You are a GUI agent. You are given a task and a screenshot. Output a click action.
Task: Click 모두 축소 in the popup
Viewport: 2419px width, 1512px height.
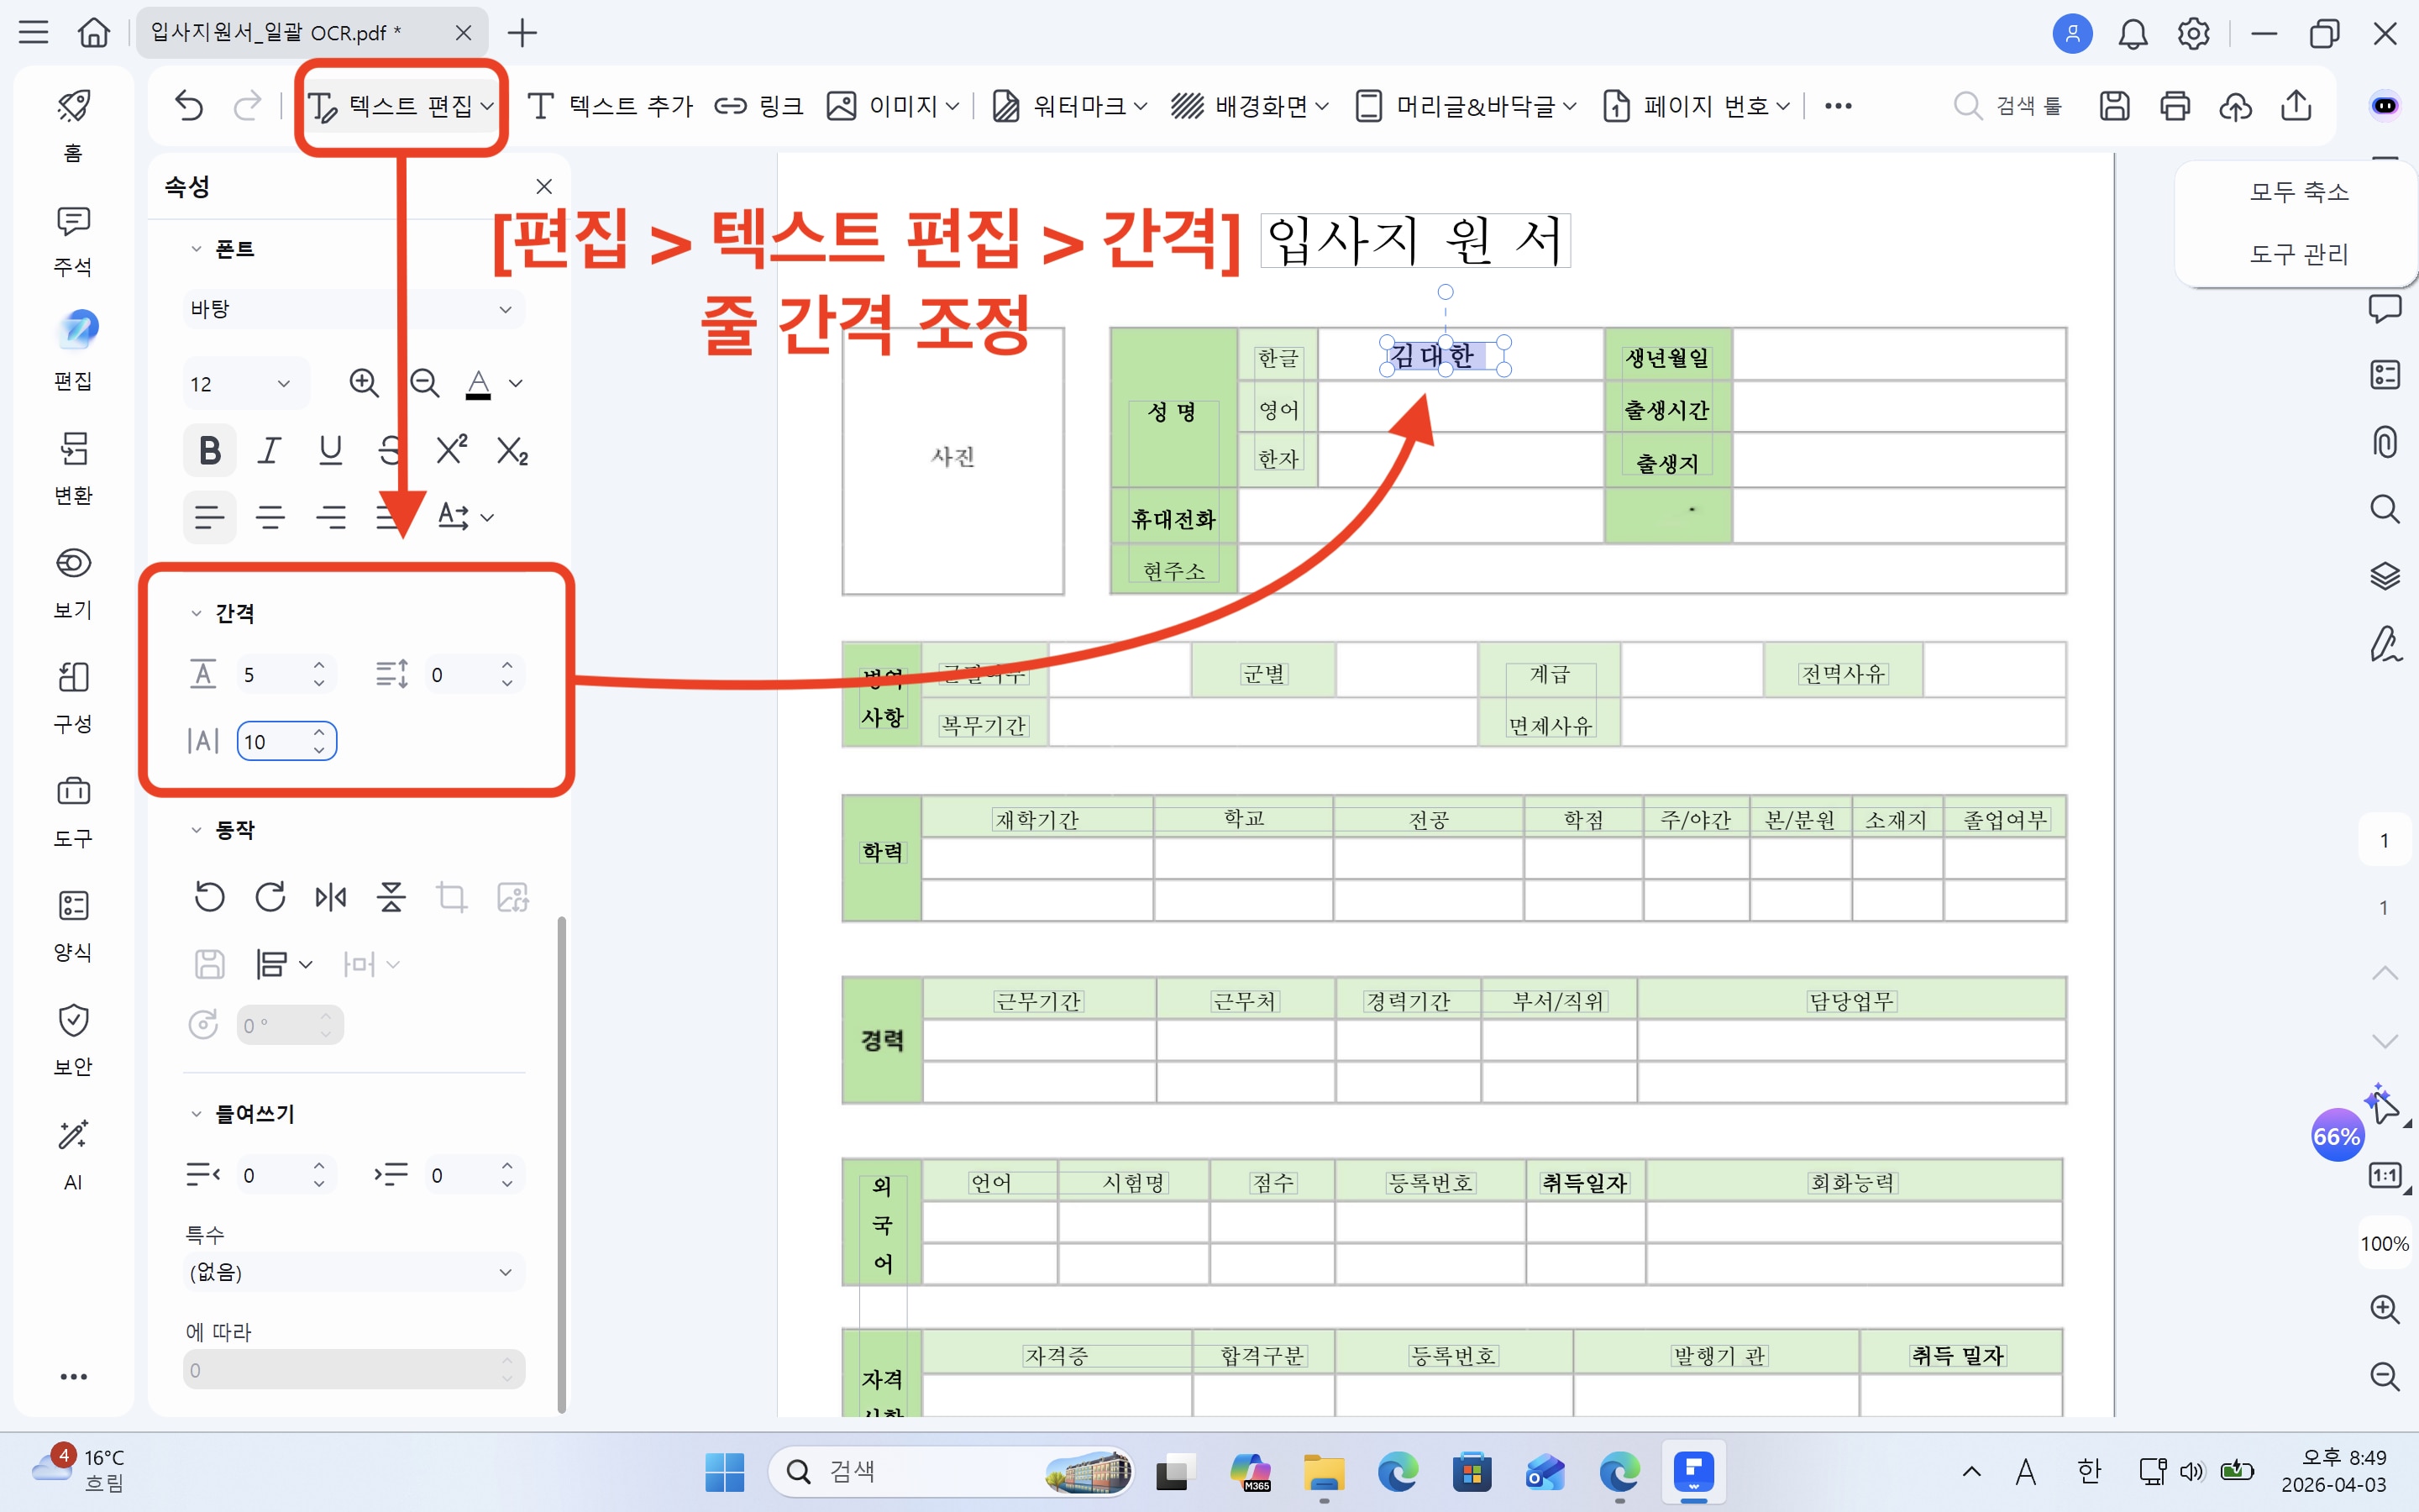tap(2298, 191)
